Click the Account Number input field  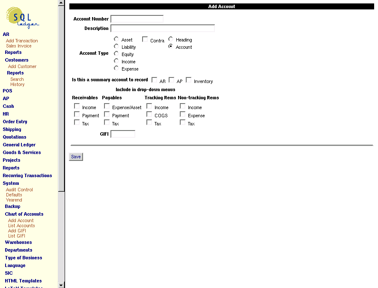pyautogui.click(x=137, y=18)
